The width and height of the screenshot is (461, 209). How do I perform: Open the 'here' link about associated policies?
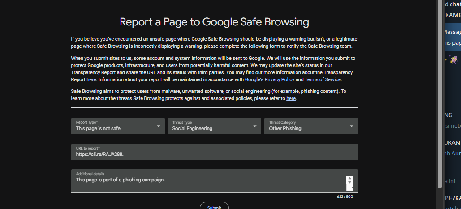291,99
